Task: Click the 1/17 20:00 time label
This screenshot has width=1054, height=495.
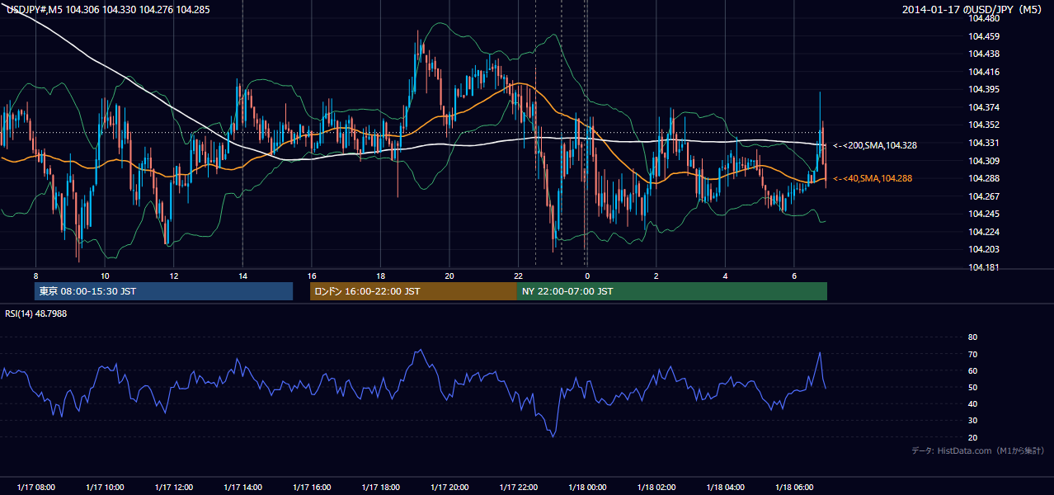Action: pyautogui.click(x=449, y=487)
